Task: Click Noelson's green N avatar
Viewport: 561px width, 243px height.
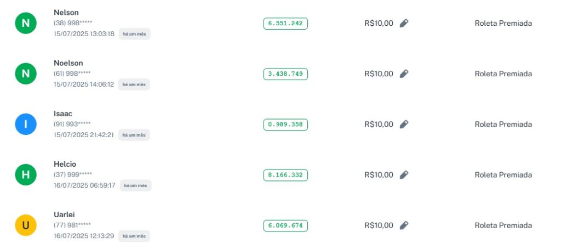Action: tap(26, 74)
